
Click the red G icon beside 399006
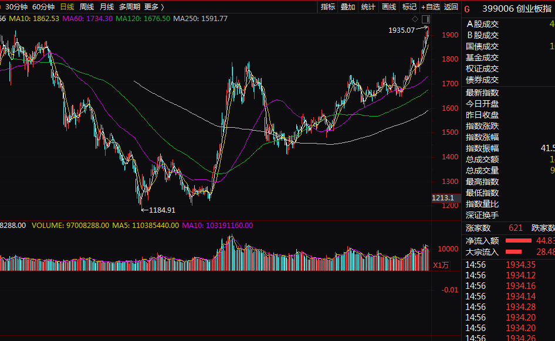[467, 9]
